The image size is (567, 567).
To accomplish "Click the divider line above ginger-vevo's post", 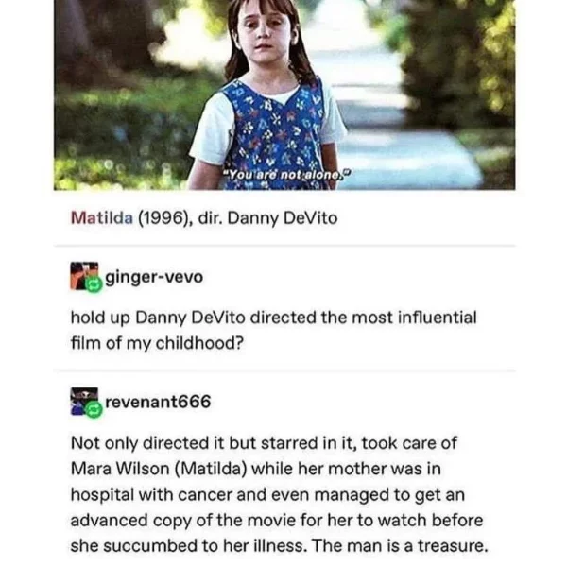I will click(x=284, y=246).
